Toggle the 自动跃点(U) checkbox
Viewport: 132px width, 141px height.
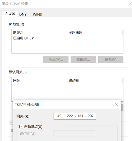[21, 127]
